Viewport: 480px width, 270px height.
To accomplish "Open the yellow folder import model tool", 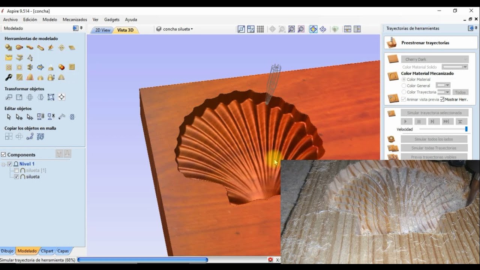I will [x=9, y=58].
